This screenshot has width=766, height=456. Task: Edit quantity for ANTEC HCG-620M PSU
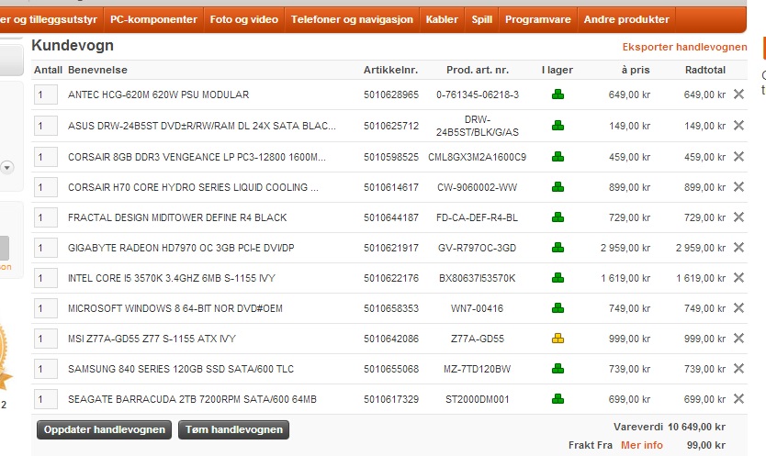coord(45,95)
